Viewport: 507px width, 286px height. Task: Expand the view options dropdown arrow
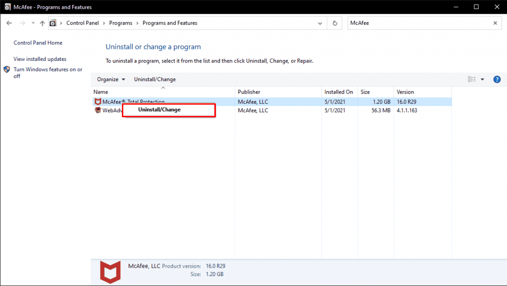[482, 79]
